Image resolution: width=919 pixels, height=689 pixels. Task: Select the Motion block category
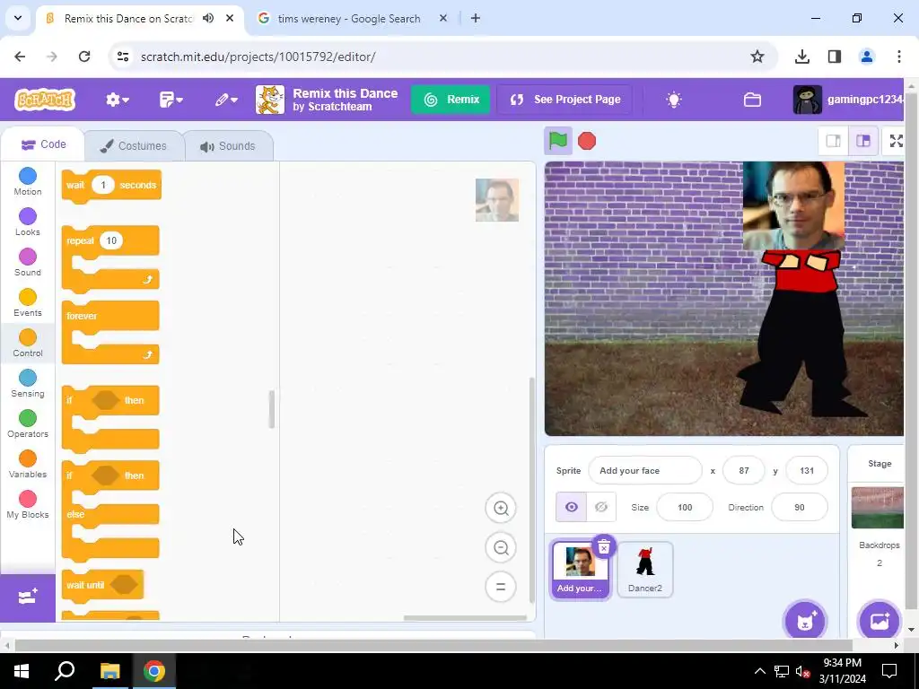[28, 181]
